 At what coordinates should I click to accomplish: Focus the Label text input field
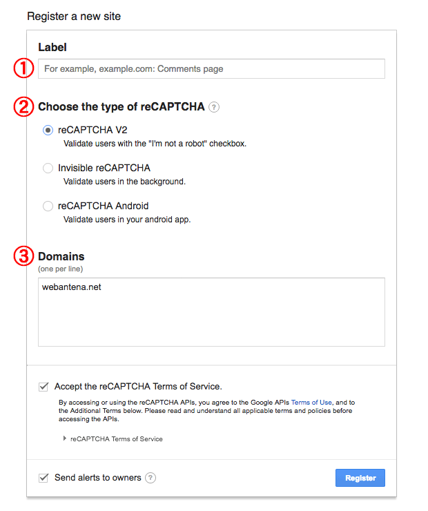click(x=211, y=69)
